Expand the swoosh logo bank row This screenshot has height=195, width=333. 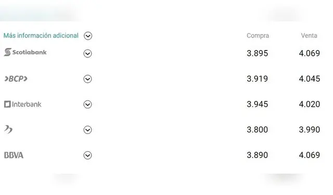pos(87,130)
